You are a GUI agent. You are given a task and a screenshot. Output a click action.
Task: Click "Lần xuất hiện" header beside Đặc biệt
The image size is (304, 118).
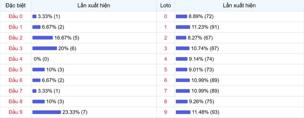click(x=94, y=5)
